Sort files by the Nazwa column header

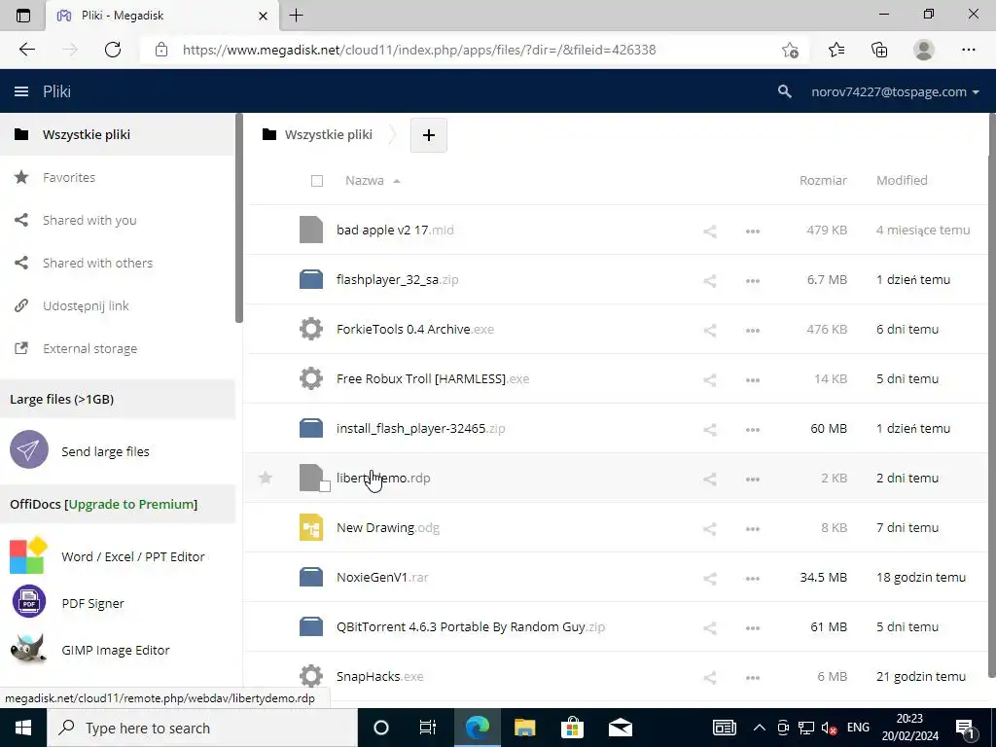pyautogui.click(x=365, y=180)
